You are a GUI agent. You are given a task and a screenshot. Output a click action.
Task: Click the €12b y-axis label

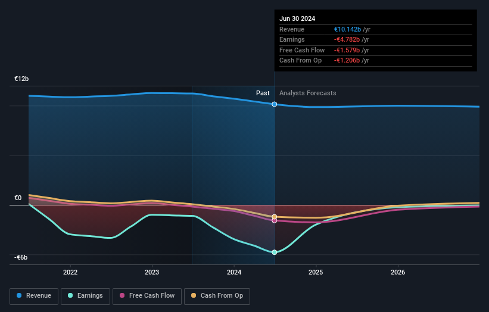click(x=21, y=79)
